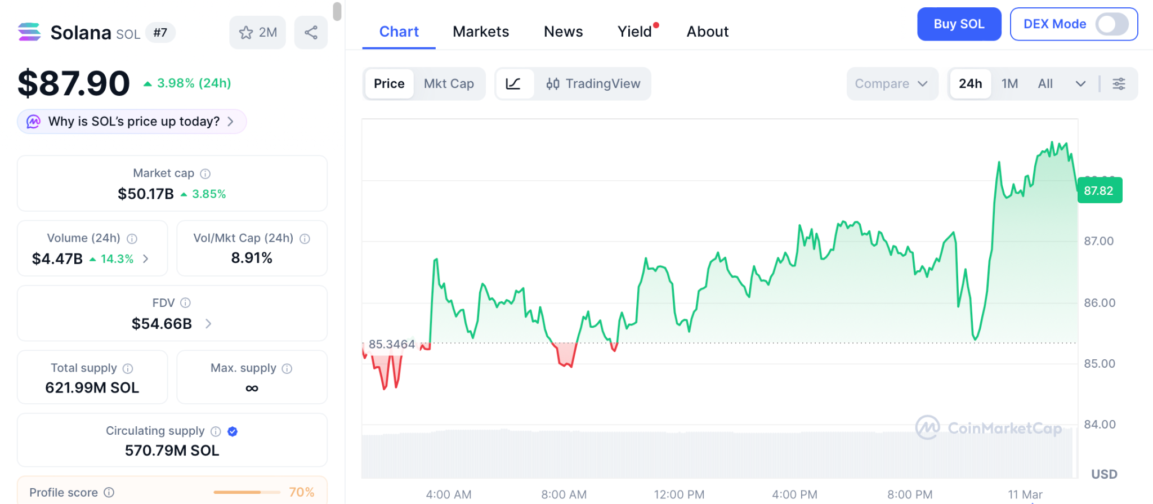Select the 1M time range
1153x504 pixels.
[1009, 84]
